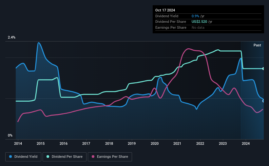Click the 2.4% y-axis label
Screen dimensions: 269x166
[x=11, y=37]
